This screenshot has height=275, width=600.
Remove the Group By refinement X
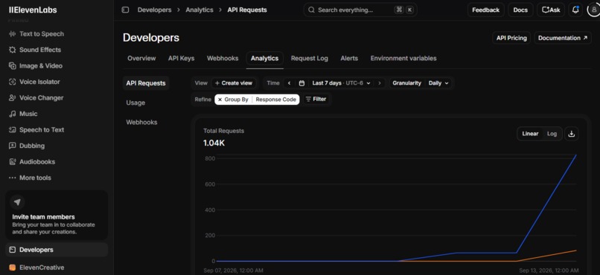pos(220,100)
